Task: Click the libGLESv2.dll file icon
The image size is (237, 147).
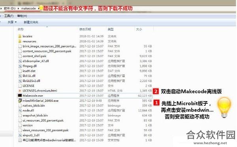Action: (20, 81)
